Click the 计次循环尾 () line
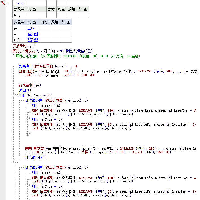Screen dimensions: 200x200 point(36,157)
